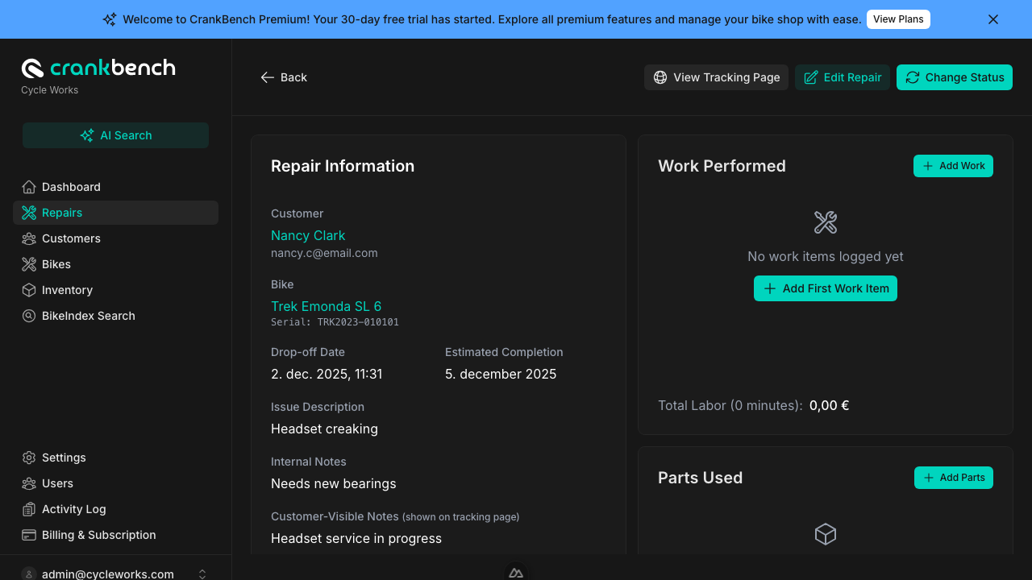Open the Trek Emonda SL 6 link
Viewport: 1032px width, 580px height.
pos(326,306)
